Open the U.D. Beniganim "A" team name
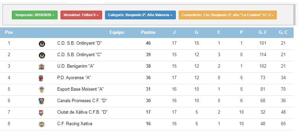 click(x=76, y=66)
